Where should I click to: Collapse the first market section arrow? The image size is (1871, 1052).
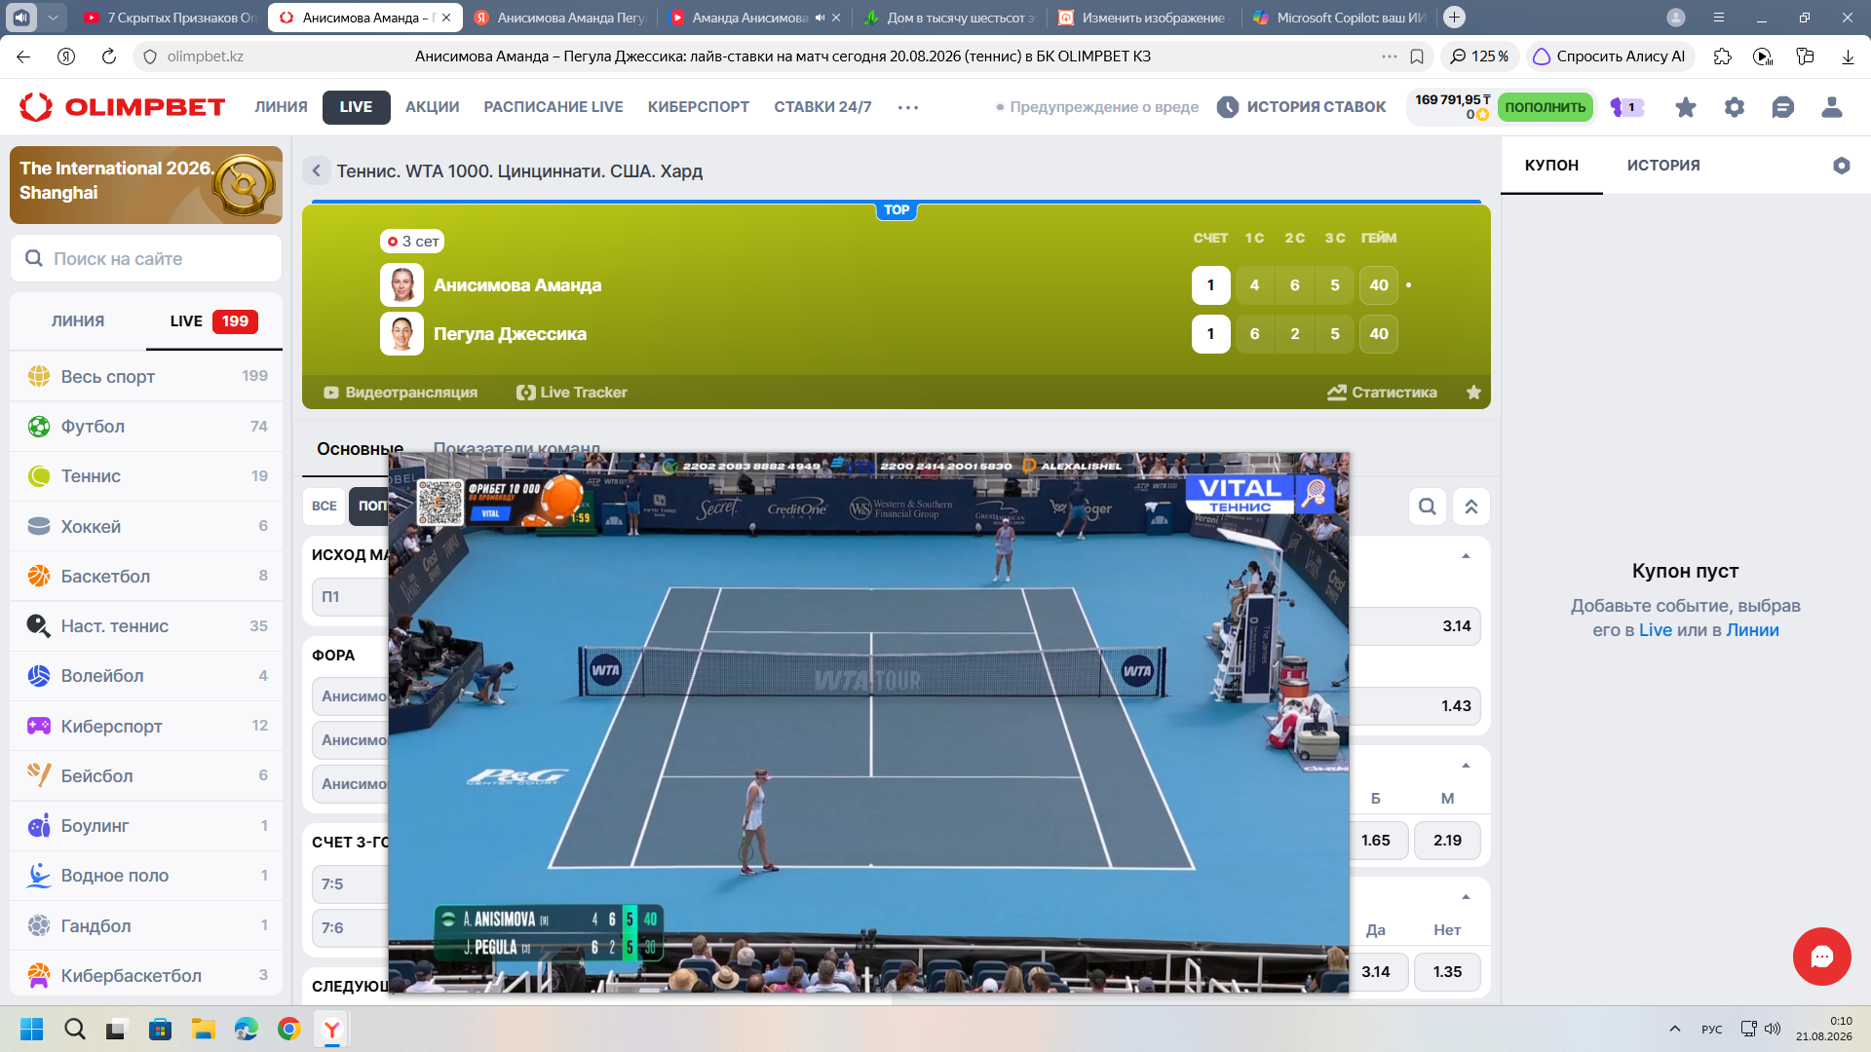coord(1466,556)
